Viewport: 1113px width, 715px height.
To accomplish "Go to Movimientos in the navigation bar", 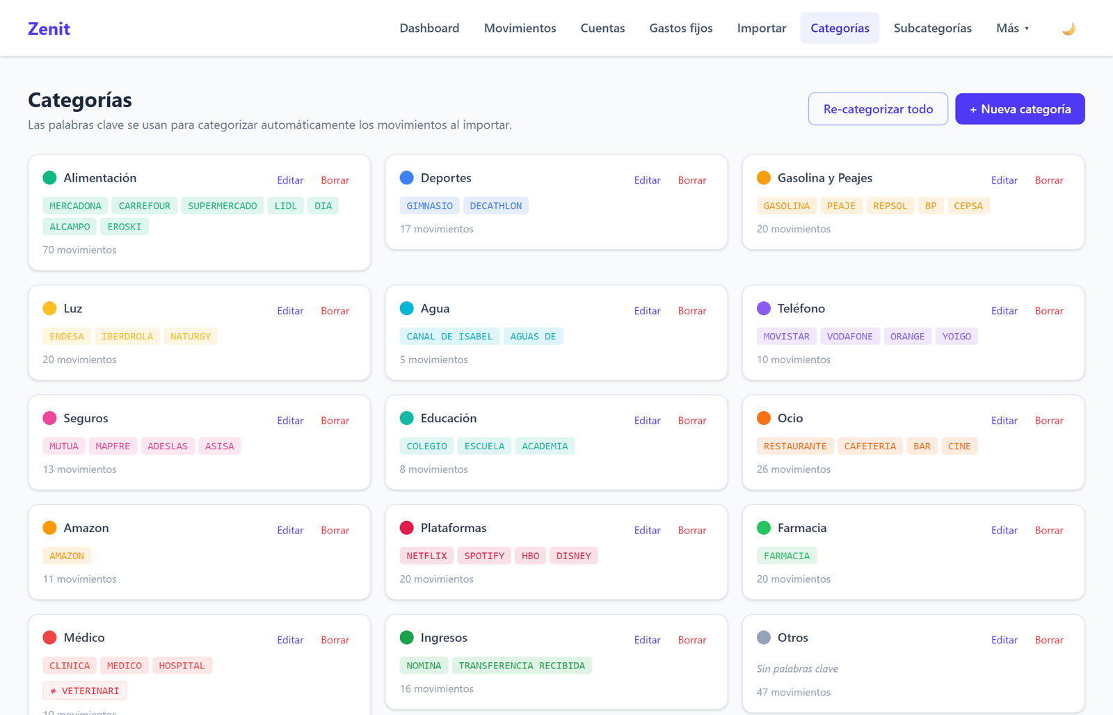I will pyautogui.click(x=520, y=28).
